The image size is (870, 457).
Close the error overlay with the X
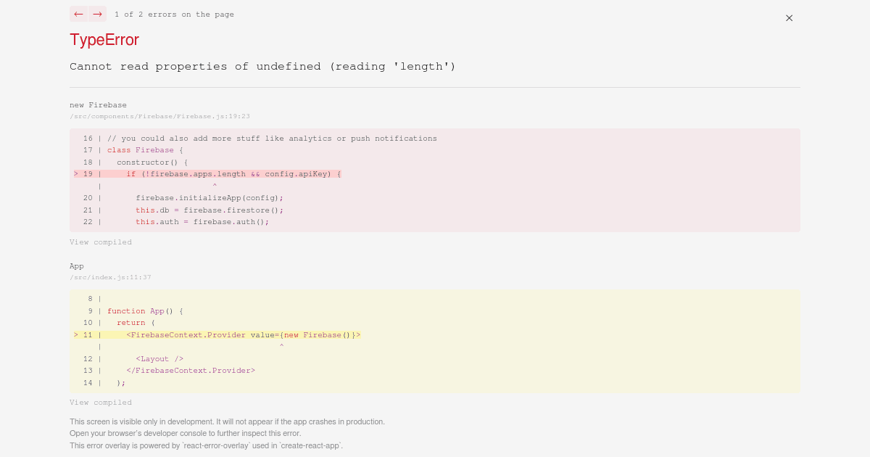789,18
